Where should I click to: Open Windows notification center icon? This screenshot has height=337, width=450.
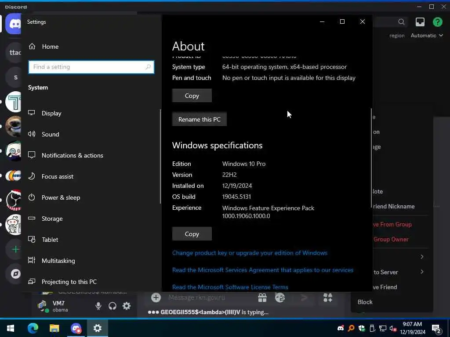pos(436,328)
